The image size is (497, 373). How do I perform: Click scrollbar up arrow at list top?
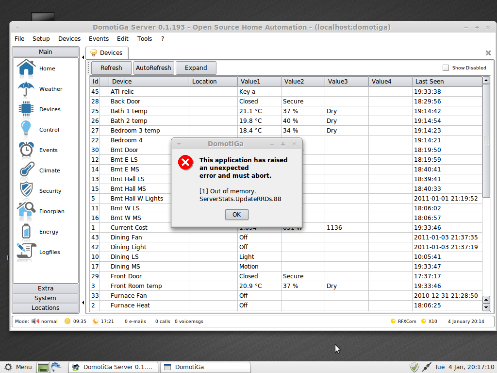pyautogui.click(x=486, y=80)
